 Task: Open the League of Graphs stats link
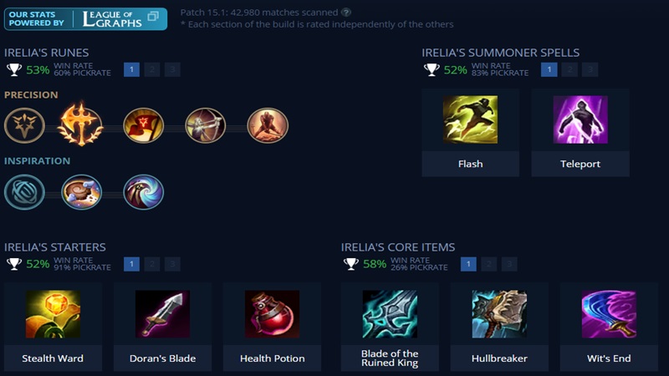tap(86, 18)
